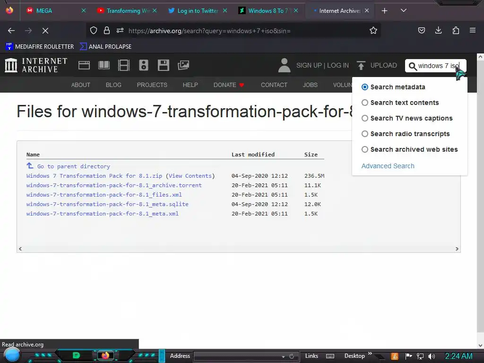484x363 pixels.
Task: Open the BLOG nav menu item
Action: click(113, 85)
